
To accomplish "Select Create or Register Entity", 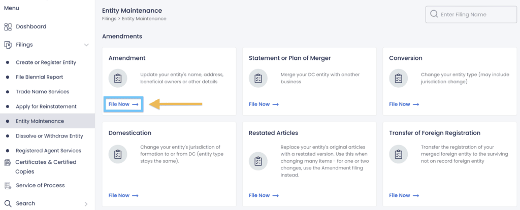I will point(47,62).
